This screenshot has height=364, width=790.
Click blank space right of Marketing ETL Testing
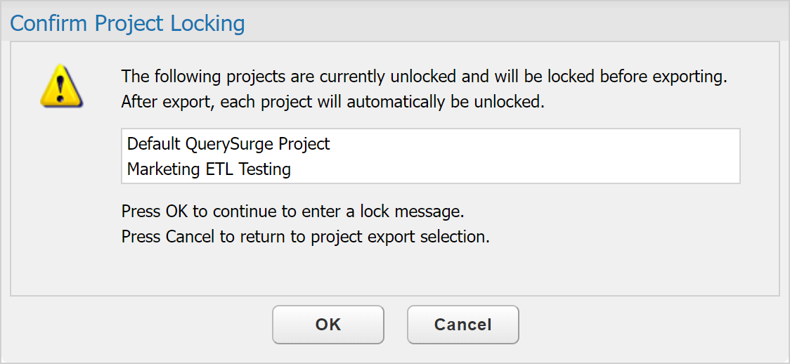click(x=513, y=169)
